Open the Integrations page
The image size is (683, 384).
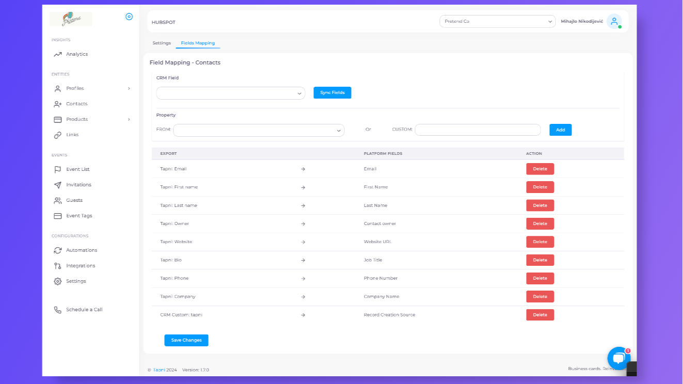(x=81, y=265)
